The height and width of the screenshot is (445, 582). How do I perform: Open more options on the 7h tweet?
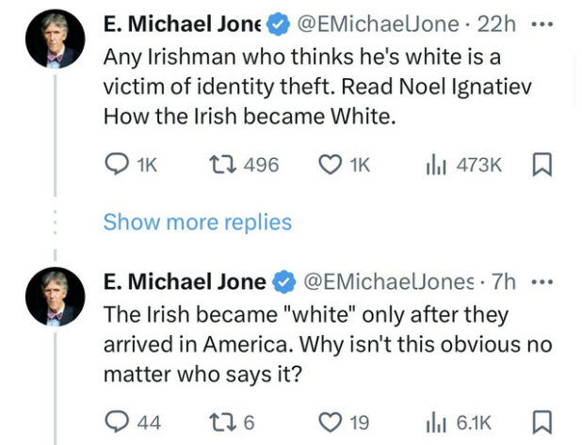pyautogui.click(x=542, y=281)
